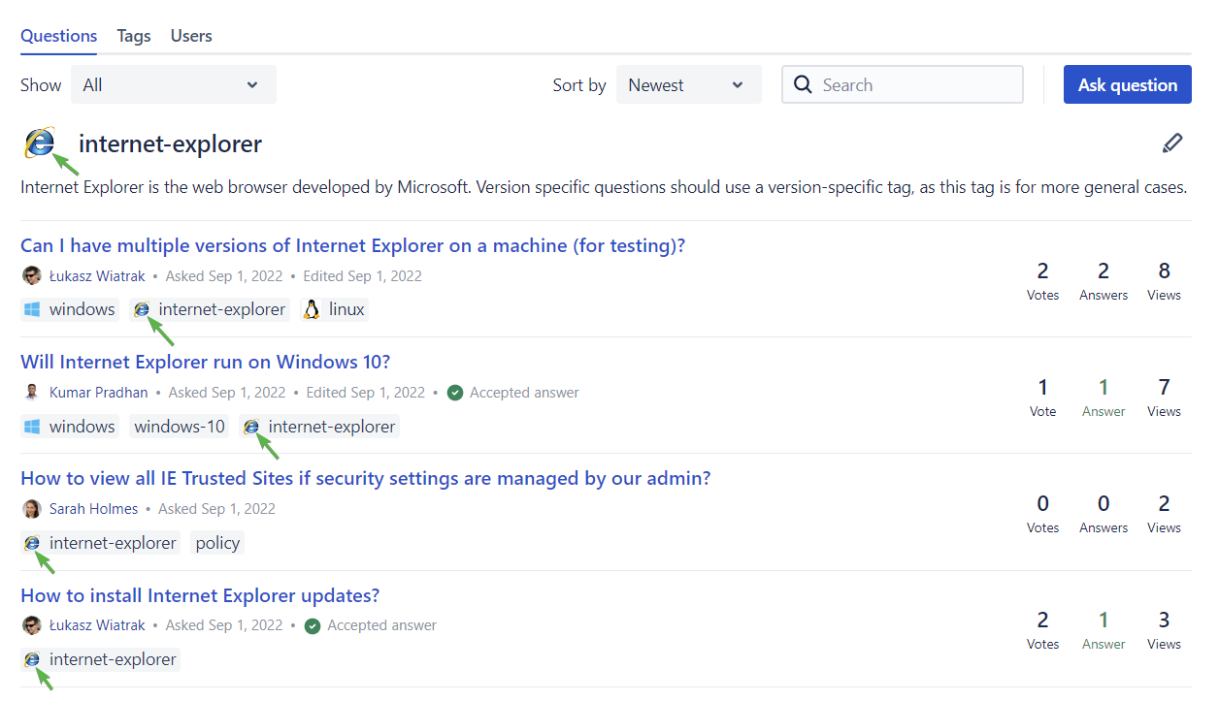Open the view all IE Trusted Sites question
The image size is (1219, 701).
(x=366, y=478)
